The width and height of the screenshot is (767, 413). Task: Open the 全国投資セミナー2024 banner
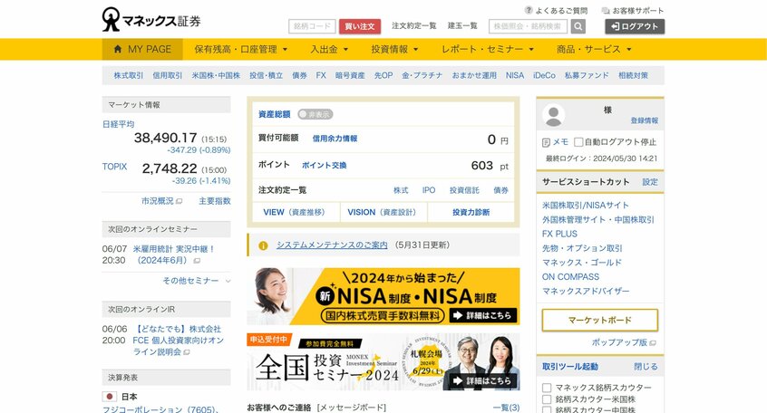[x=383, y=362]
